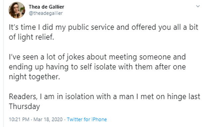
Task: Click the 10:21 PM timestamp
Action: 19,119
